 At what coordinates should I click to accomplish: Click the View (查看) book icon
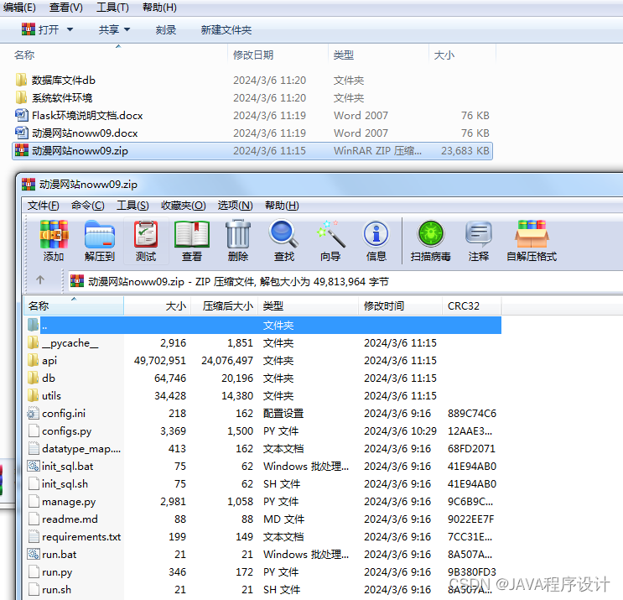click(192, 234)
